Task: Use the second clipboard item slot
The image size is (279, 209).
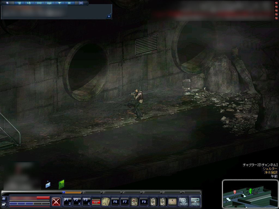Action: (x=163, y=202)
